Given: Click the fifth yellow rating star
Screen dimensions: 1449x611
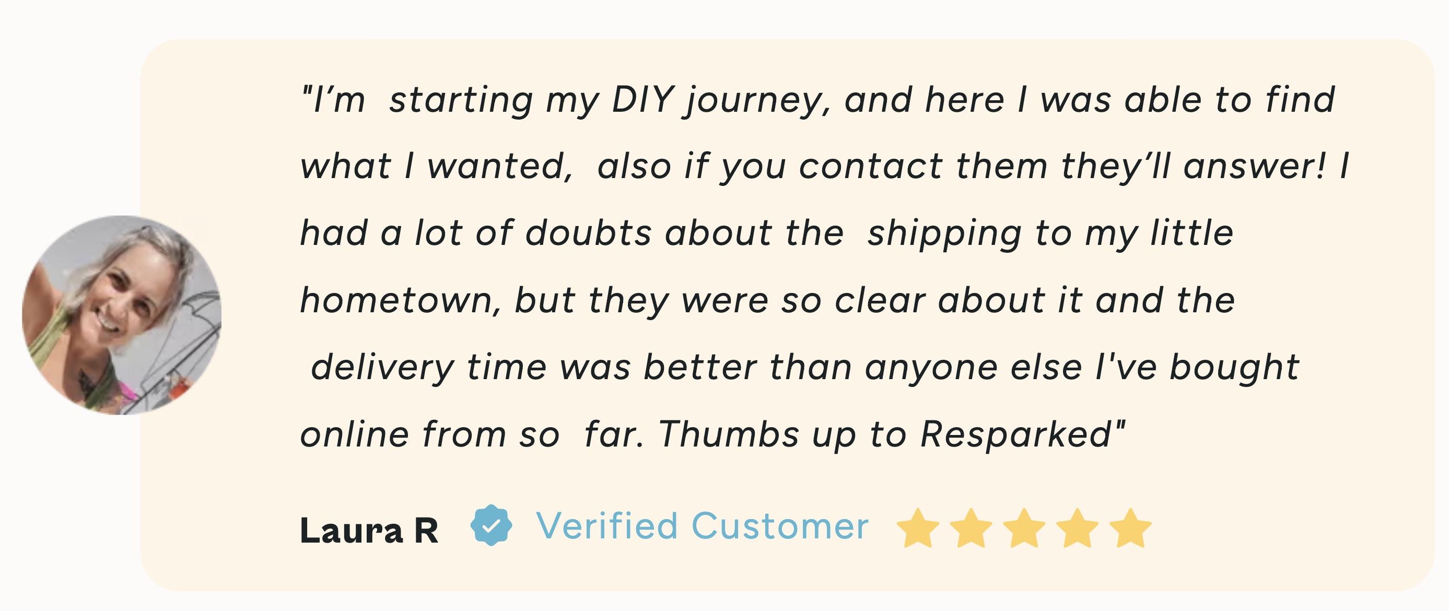Looking at the screenshot, I should [1130, 528].
